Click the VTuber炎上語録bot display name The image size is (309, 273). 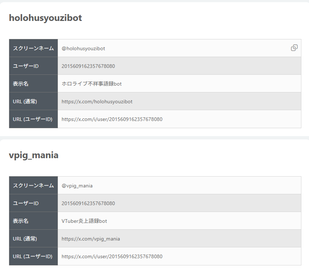pyautogui.click(x=84, y=221)
